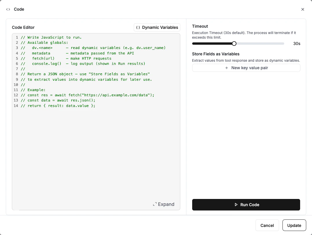Run the code with Run Code

(246, 205)
